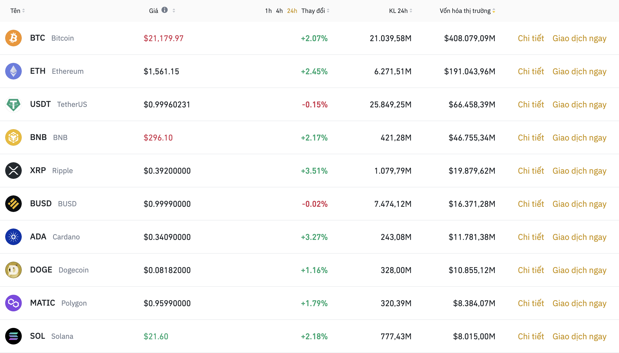
Task: Open Chi tiết for BNB
Action: coord(531,138)
